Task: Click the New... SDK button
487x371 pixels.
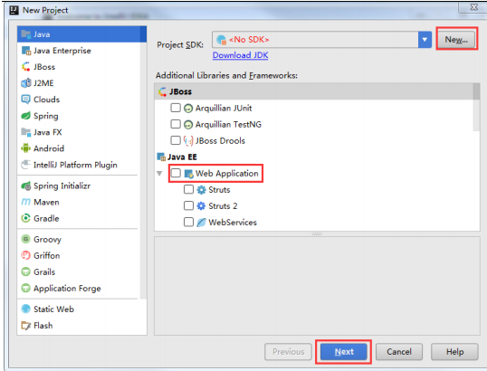Action: click(456, 40)
